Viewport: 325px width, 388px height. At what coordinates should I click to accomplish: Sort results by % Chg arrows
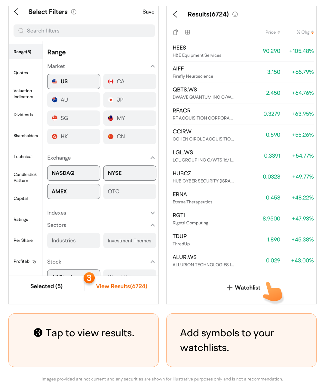(312, 32)
